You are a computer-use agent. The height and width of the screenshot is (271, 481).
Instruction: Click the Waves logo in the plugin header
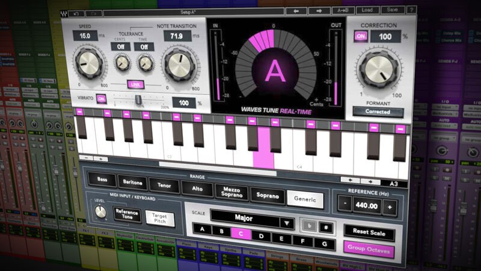coord(64,13)
